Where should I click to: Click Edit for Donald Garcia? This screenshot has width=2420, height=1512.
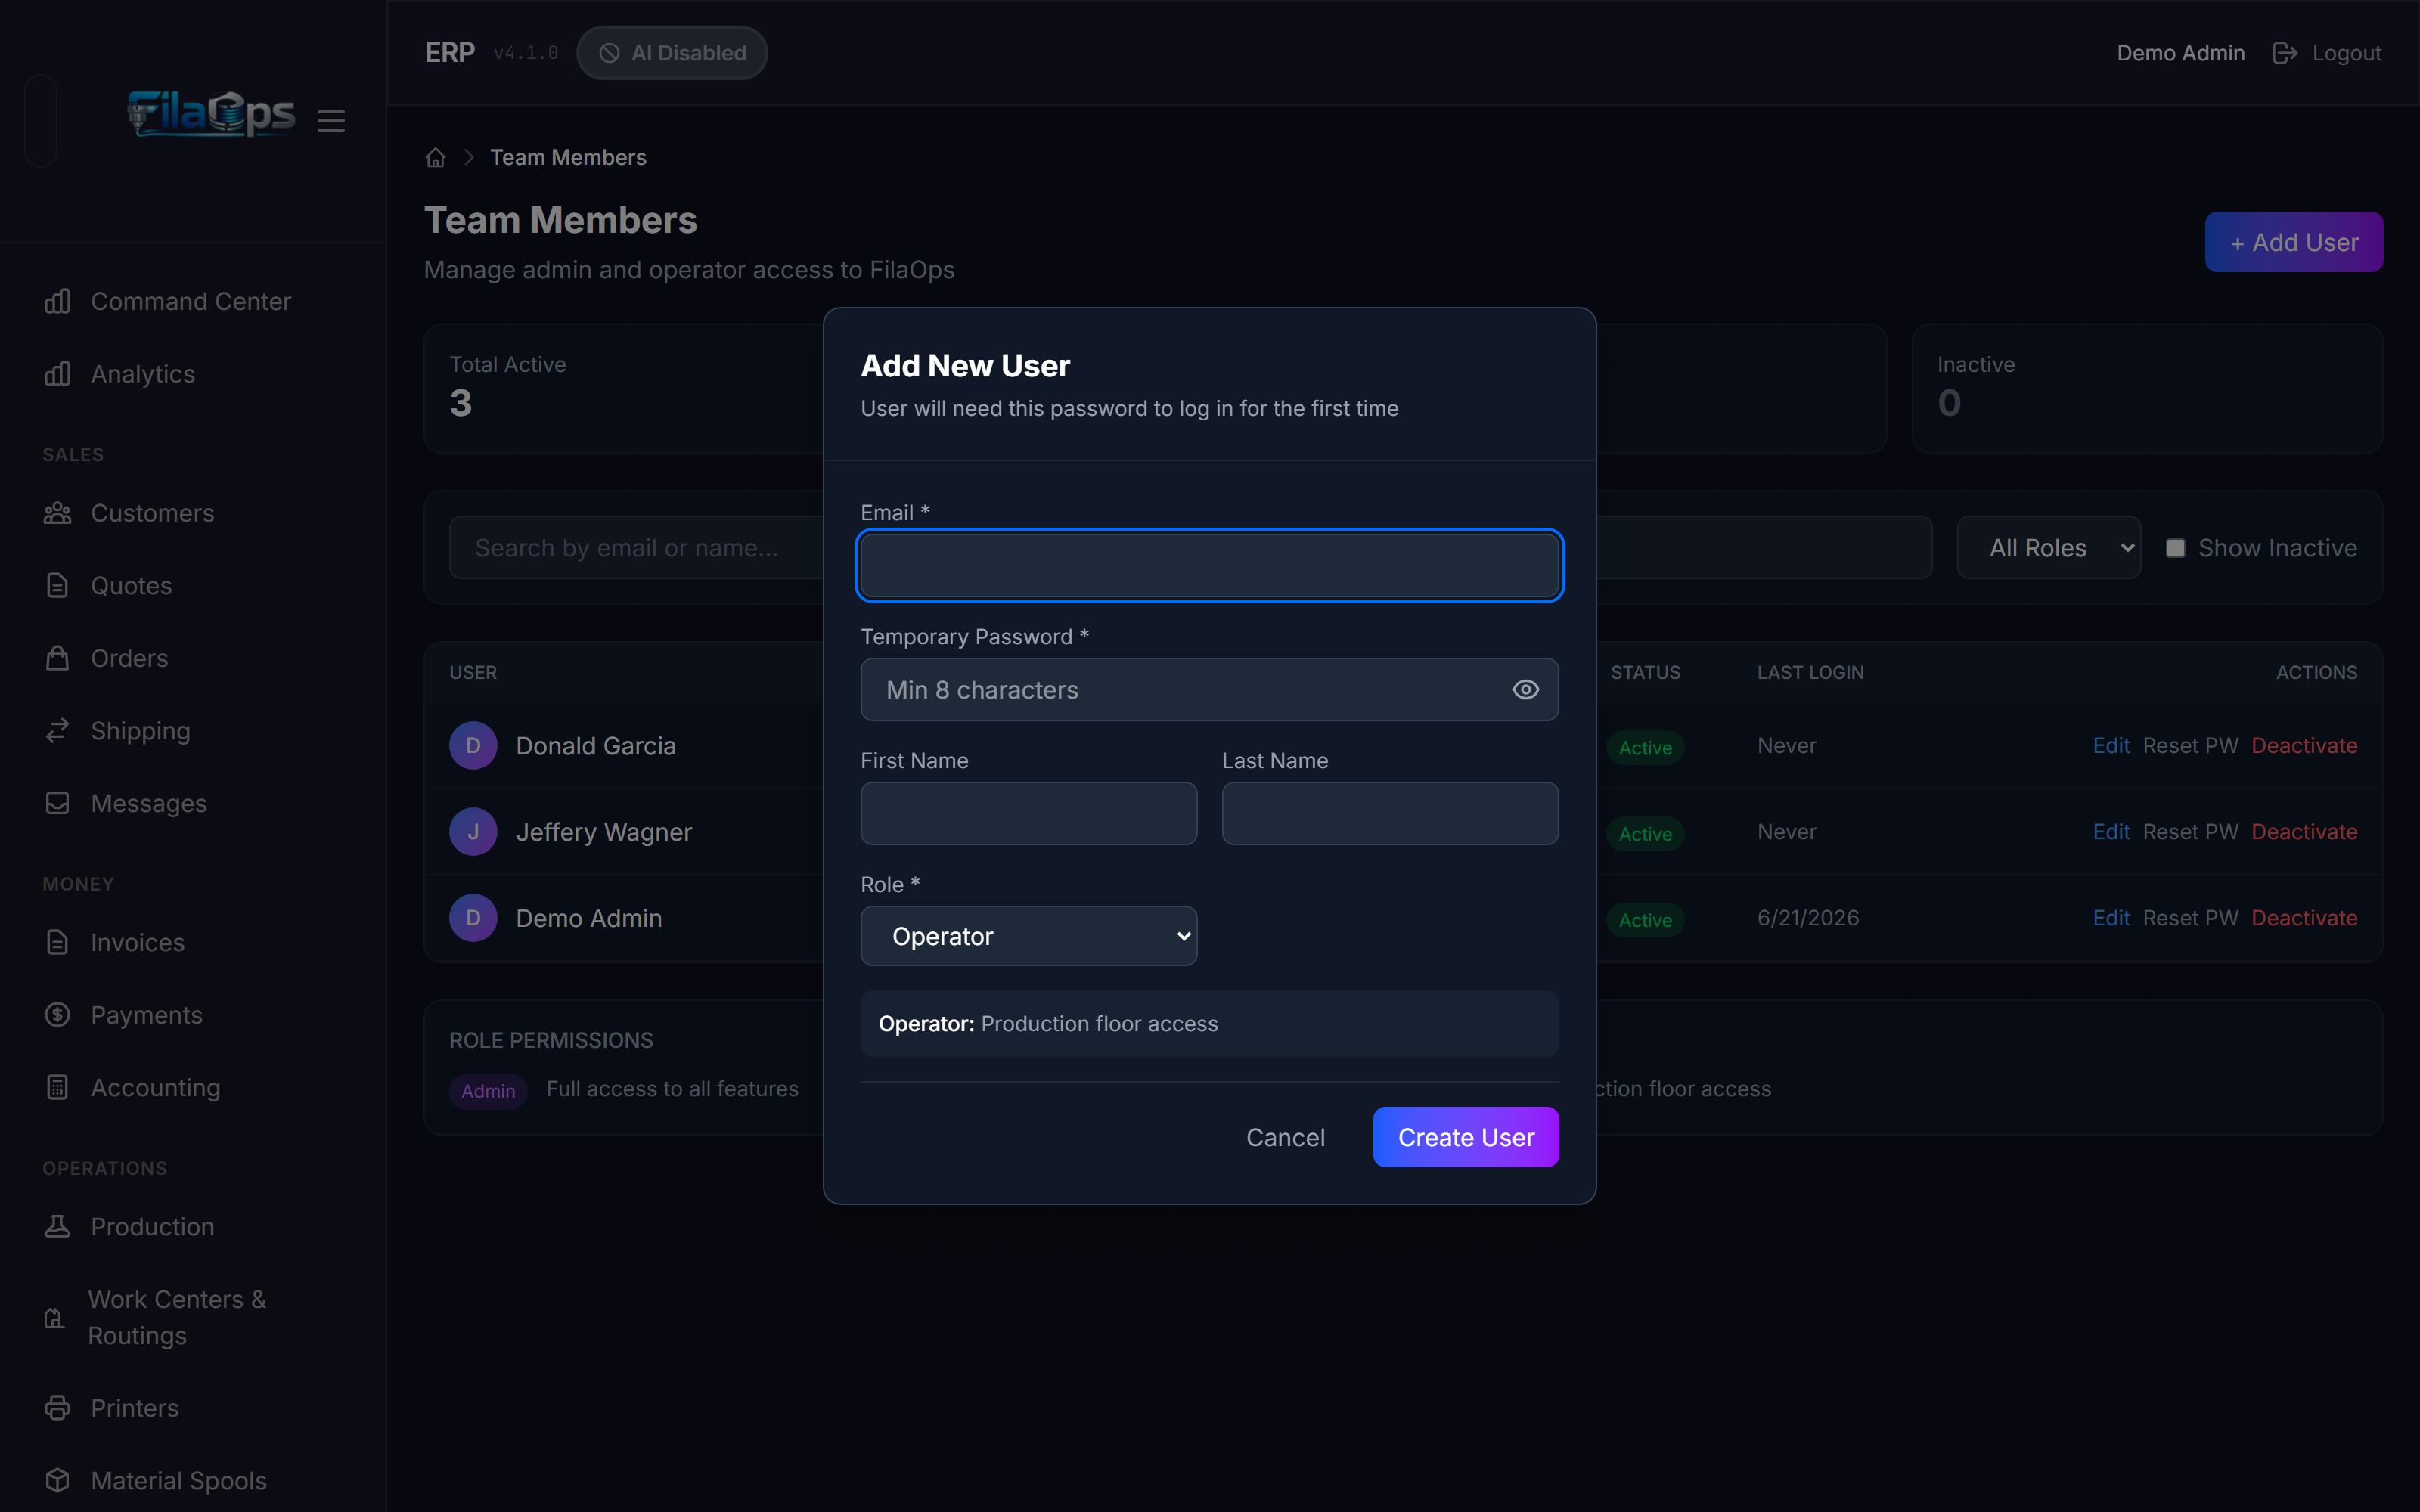click(2111, 746)
